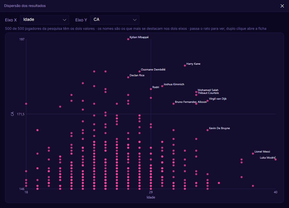This screenshot has width=289, height=208.
Task: Select the Joshua Kimmich data point
Action: click(x=162, y=86)
